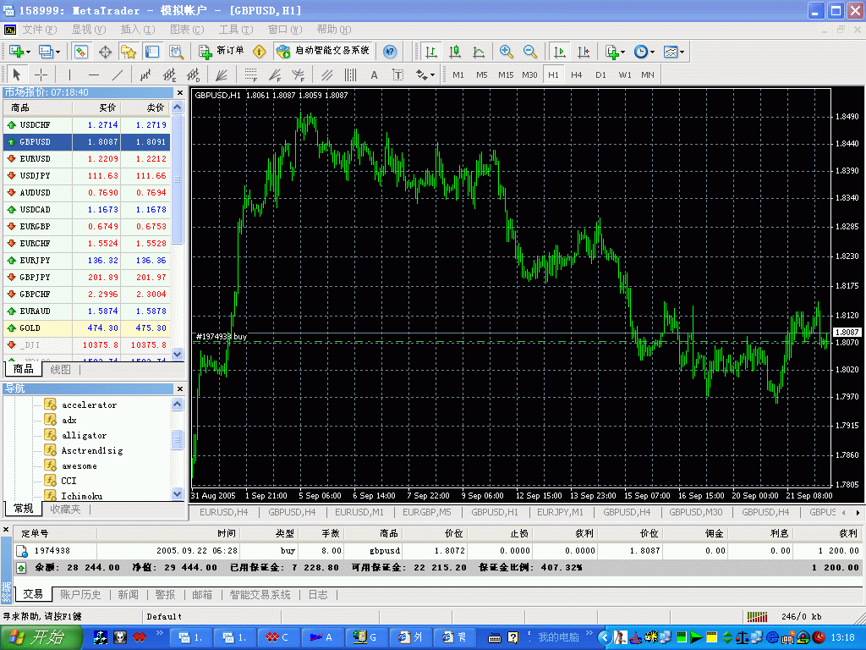Click the 开始 Start button on taskbar
The width and height of the screenshot is (866, 650).
pos(39,637)
